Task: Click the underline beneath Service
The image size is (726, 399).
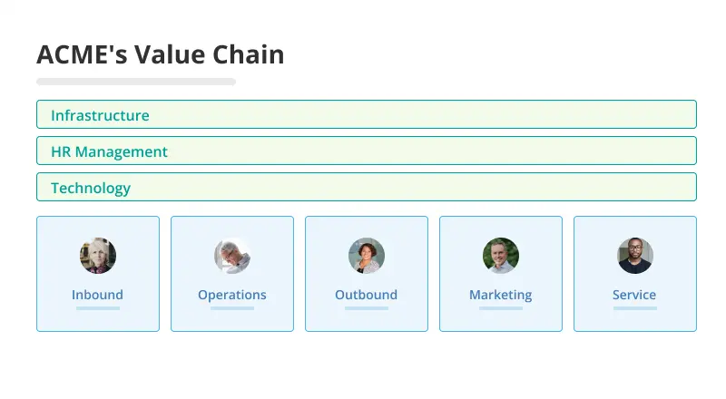Action: (x=634, y=308)
